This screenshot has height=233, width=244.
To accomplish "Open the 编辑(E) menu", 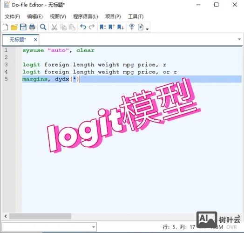I will coord(35,16).
